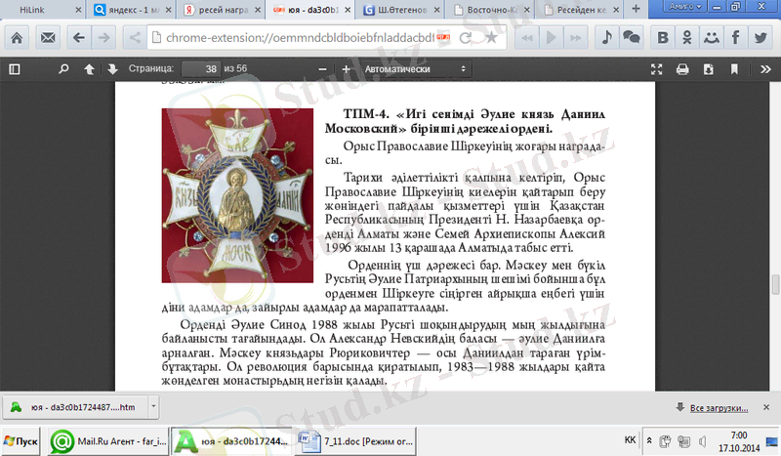781x456 pixels.
Task: Open the Пуск start menu
Action: pos(21,440)
